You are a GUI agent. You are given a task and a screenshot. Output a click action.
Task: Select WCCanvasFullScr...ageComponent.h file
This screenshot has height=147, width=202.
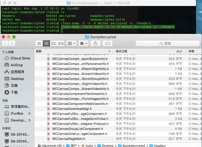point(118,114)
